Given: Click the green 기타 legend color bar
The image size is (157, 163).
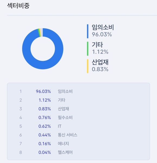Looking at the screenshot, I should click(88, 49).
